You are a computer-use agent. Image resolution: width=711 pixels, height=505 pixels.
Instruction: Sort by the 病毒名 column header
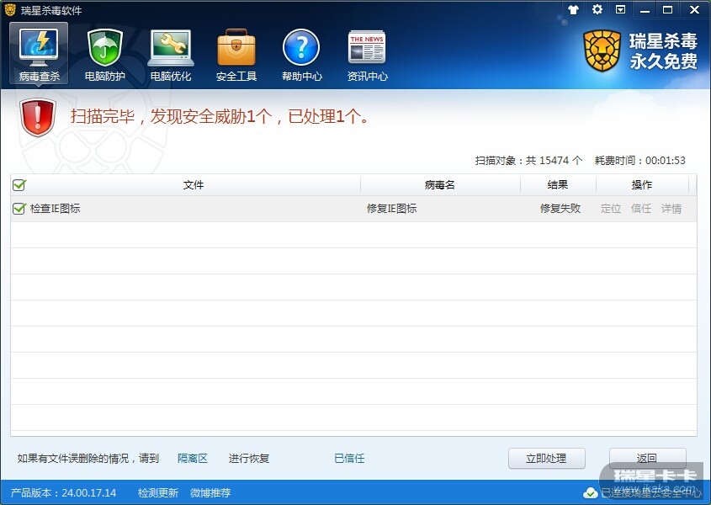[440, 184]
